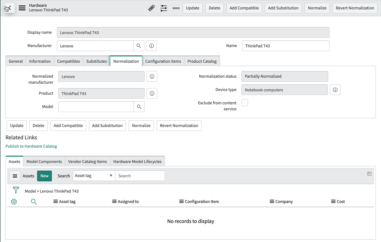Viewport: 381px width, 242px height.
Task: Open the Product Catalog tab
Action: pos(202,61)
